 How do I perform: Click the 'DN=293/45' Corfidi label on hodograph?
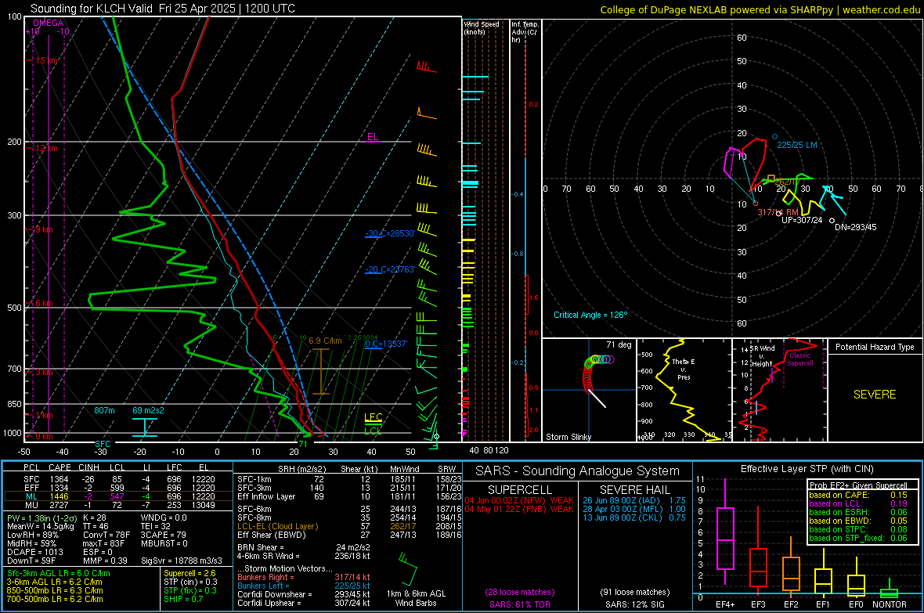[x=855, y=227]
